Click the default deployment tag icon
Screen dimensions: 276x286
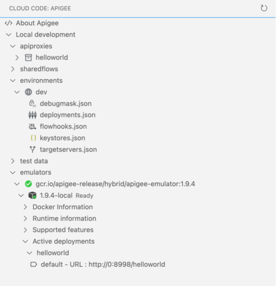click(34, 264)
